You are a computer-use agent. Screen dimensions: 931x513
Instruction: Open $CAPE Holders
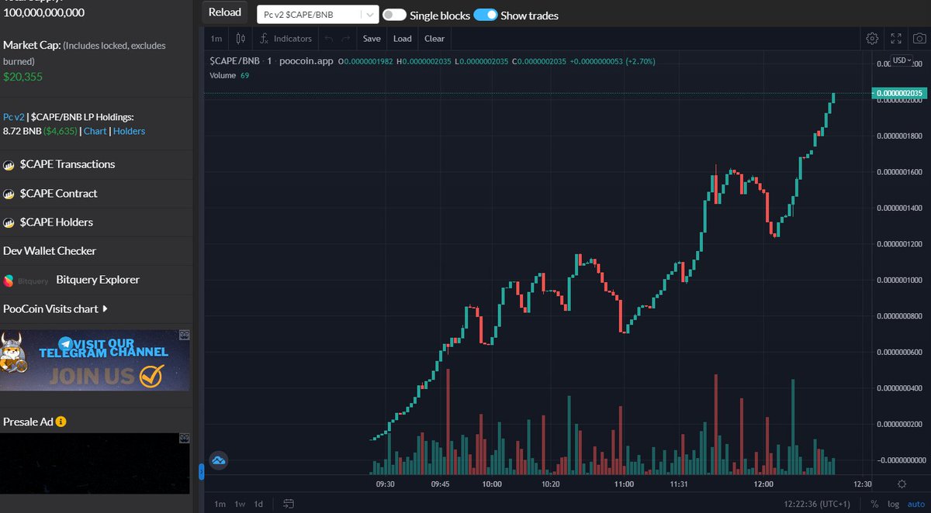coord(57,222)
